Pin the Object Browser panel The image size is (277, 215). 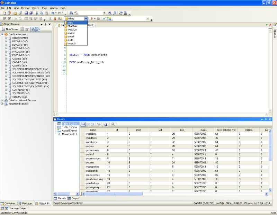click(46, 24)
